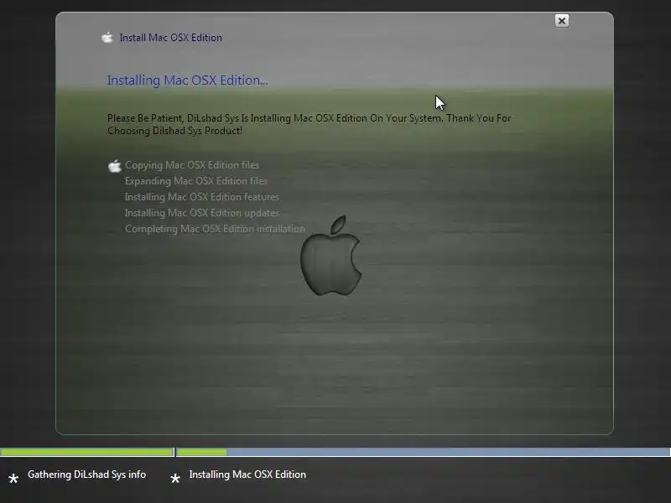The image size is (671, 503).
Task: Click the Apple icon beside Copying files step
Action: [114, 166]
